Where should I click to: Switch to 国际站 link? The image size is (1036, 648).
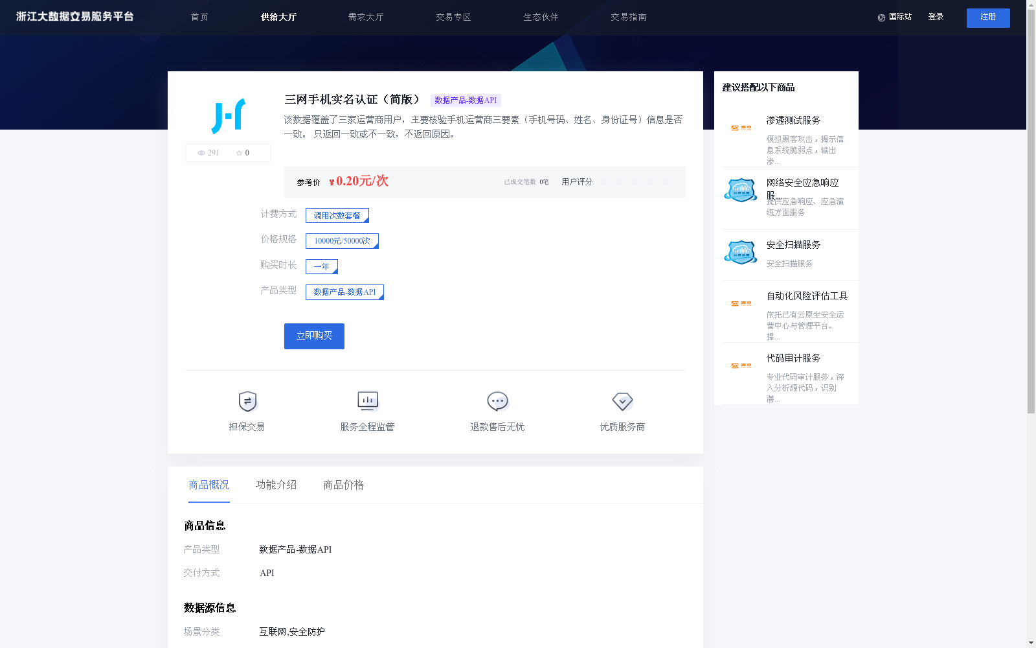tap(900, 17)
